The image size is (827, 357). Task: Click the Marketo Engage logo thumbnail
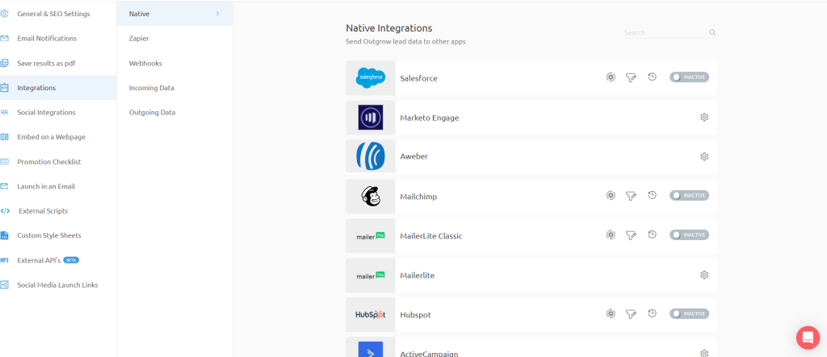click(x=370, y=118)
